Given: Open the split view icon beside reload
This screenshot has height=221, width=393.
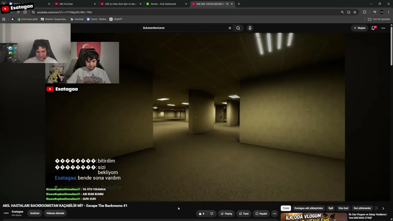Looking at the screenshot, I should point(25,12).
